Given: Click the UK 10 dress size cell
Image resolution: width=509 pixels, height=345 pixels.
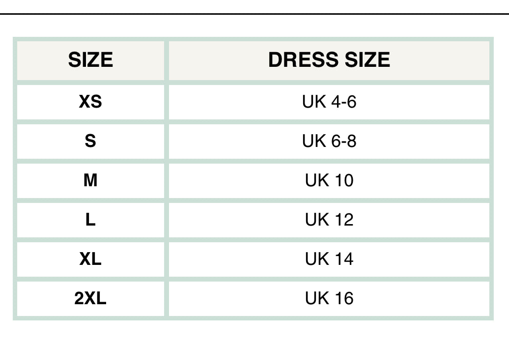Looking at the screenshot, I should coord(329,180).
